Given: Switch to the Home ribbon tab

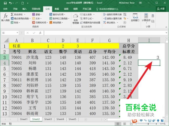Looking at the screenshot, I should pos(15,9).
